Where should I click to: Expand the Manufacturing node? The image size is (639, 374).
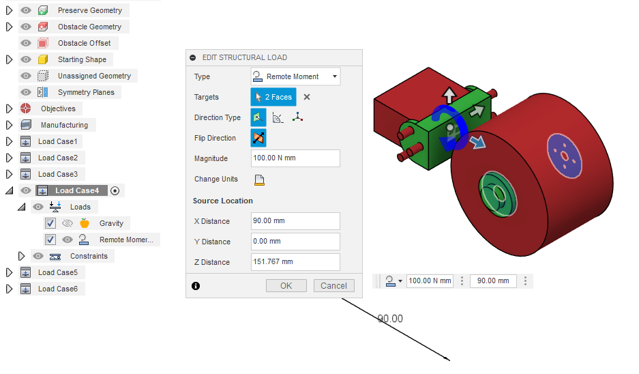9,125
